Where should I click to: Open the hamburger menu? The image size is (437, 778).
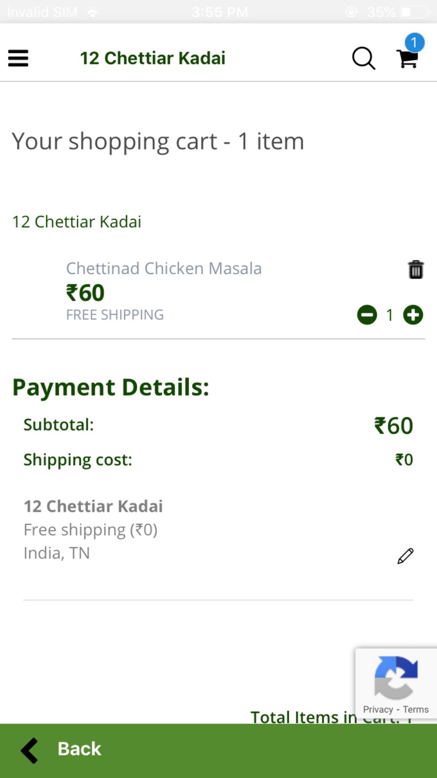[x=18, y=58]
